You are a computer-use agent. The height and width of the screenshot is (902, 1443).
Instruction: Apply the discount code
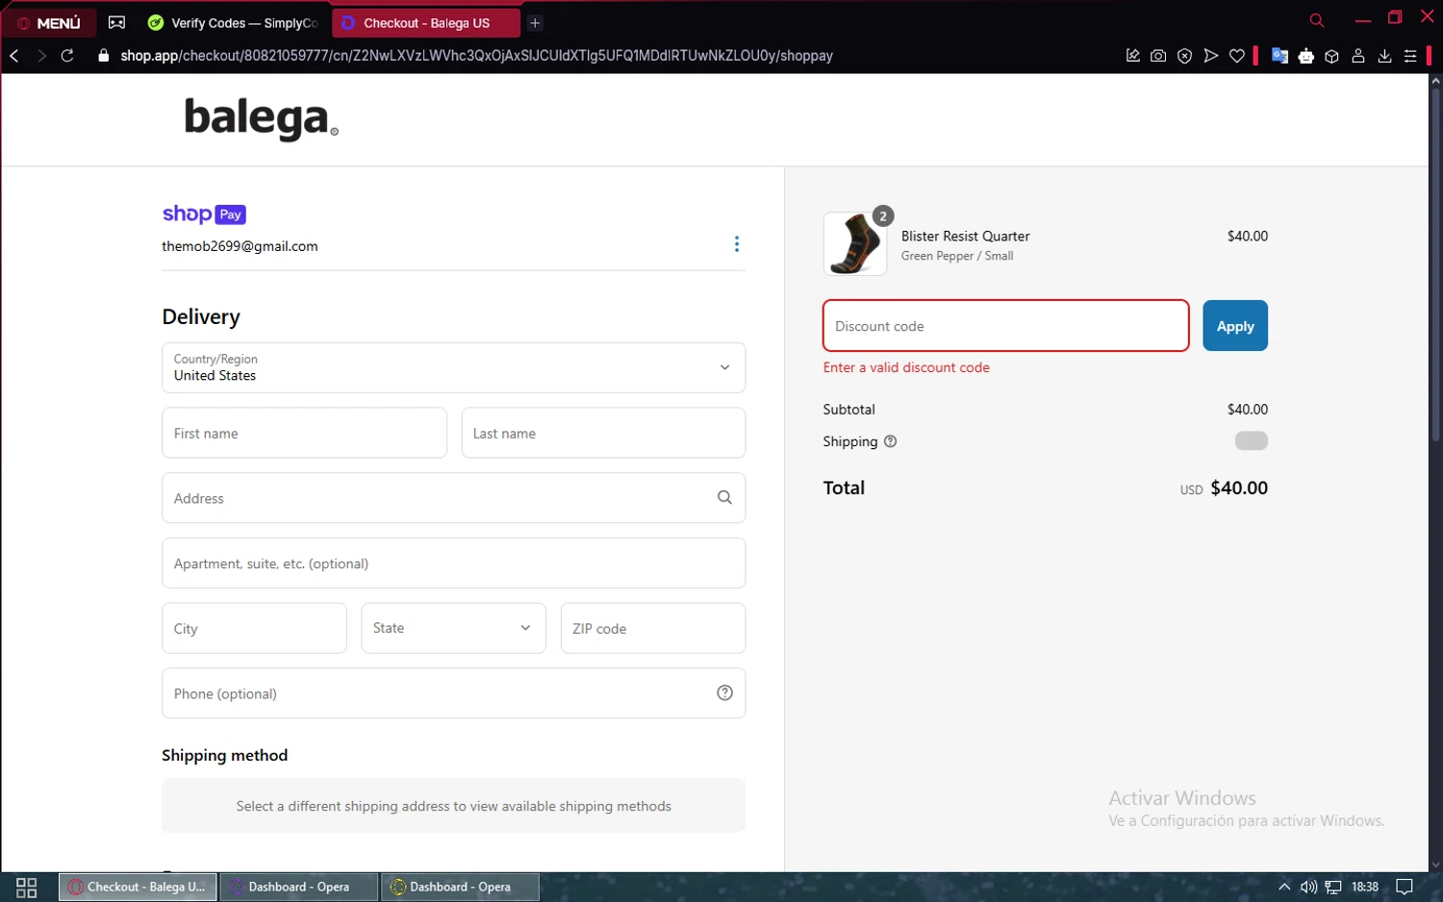tap(1235, 326)
